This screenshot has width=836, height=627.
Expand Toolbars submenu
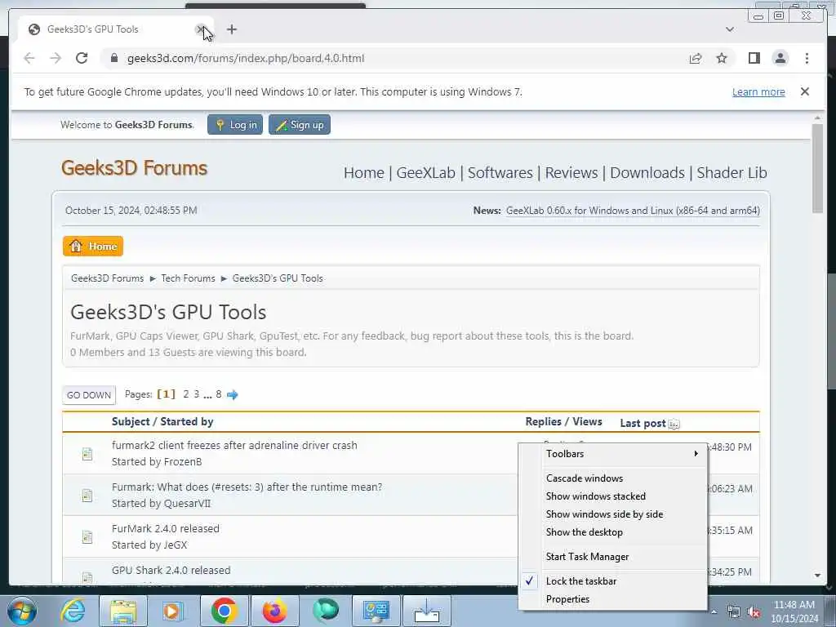[x=612, y=454]
